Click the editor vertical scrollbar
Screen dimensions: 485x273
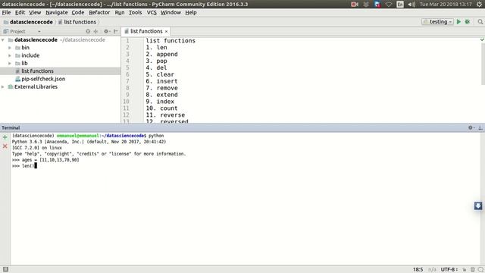pos(483,64)
